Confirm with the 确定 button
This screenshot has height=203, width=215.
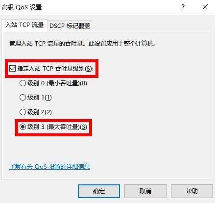tap(99, 191)
